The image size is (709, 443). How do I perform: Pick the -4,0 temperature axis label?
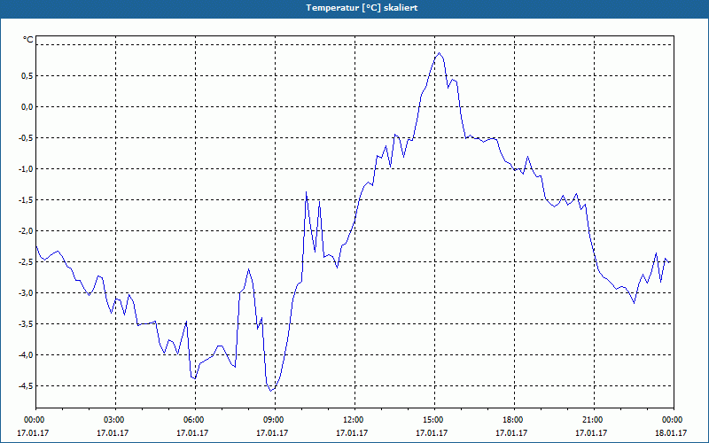click(26, 355)
